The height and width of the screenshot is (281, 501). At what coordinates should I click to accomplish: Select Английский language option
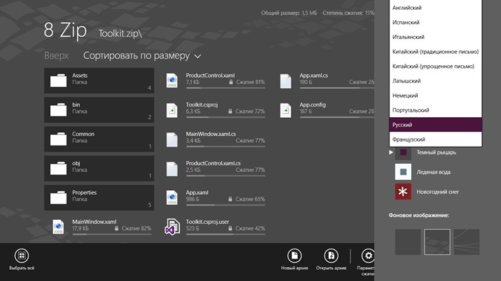[436, 8]
